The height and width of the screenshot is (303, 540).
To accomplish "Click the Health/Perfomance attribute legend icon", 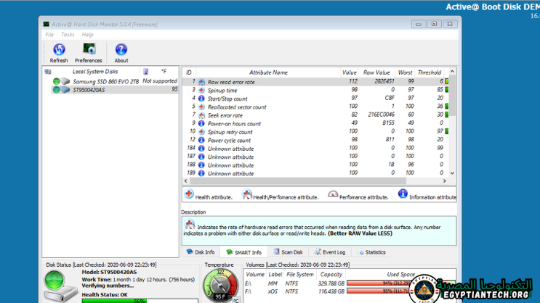I will tap(247, 194).
